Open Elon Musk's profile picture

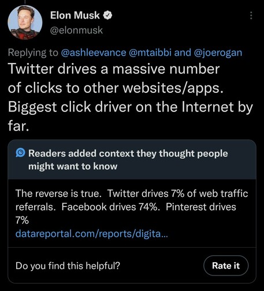click(25, 23)
